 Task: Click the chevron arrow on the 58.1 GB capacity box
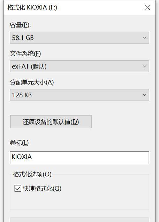pyautogui.click(x=144, y=38)
